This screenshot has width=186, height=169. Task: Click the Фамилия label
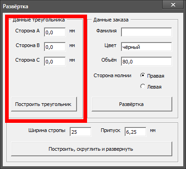tap(106, 31)
